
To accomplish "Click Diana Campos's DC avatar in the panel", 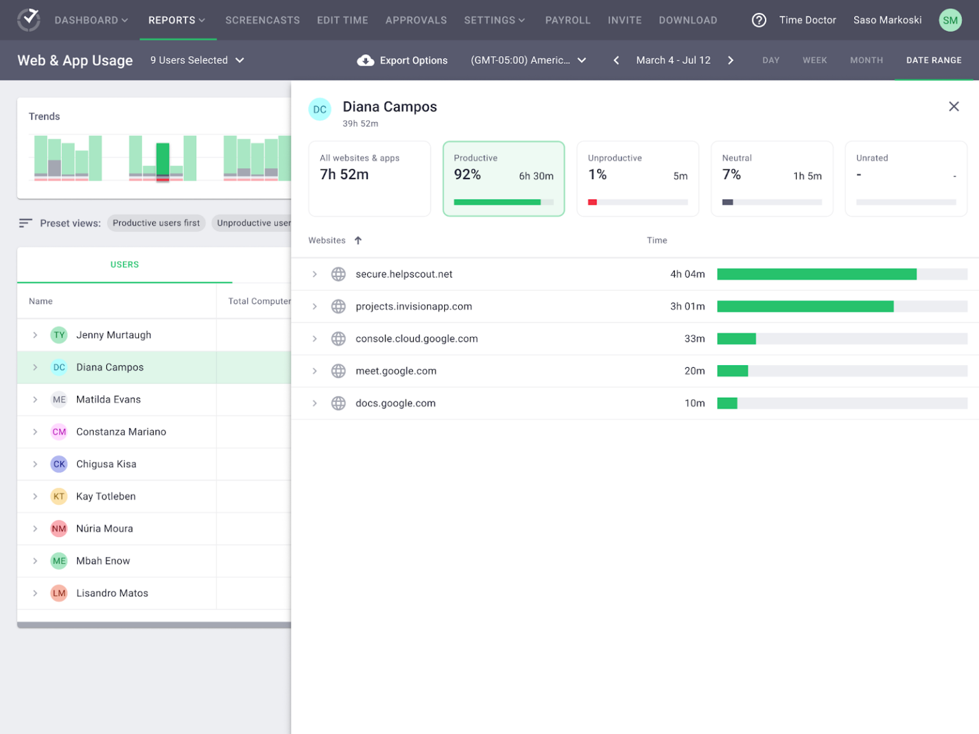I will coord(319,109).
